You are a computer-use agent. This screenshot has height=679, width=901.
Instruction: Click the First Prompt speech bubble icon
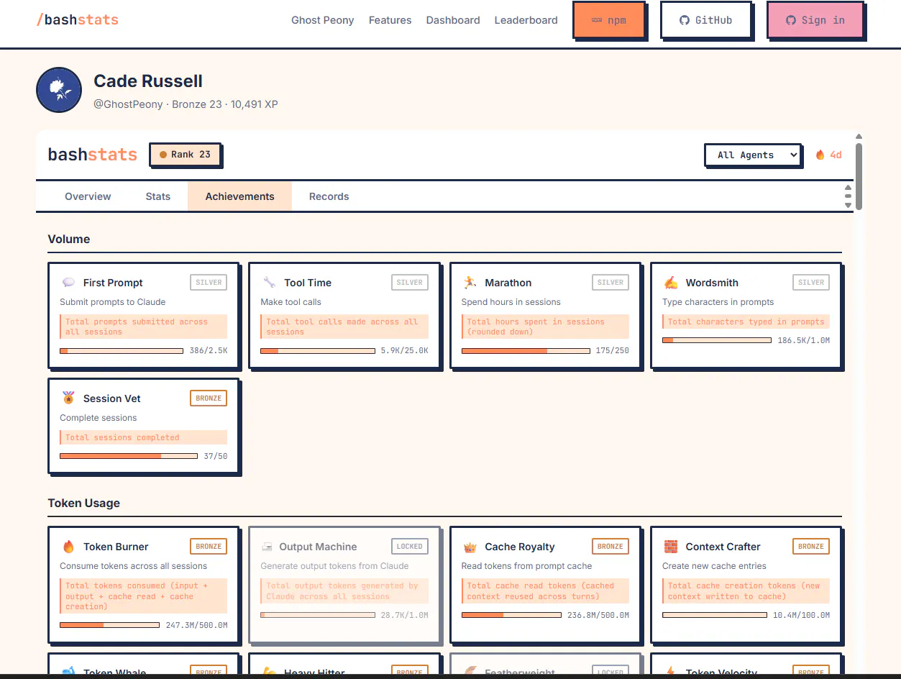click(68, 283)
